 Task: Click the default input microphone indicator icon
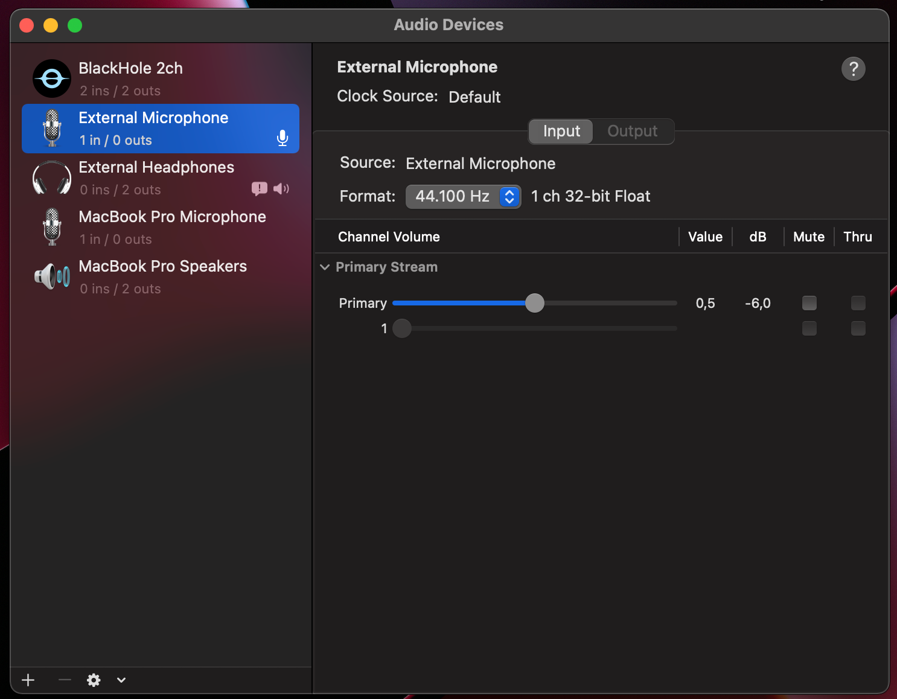[282, 138]
